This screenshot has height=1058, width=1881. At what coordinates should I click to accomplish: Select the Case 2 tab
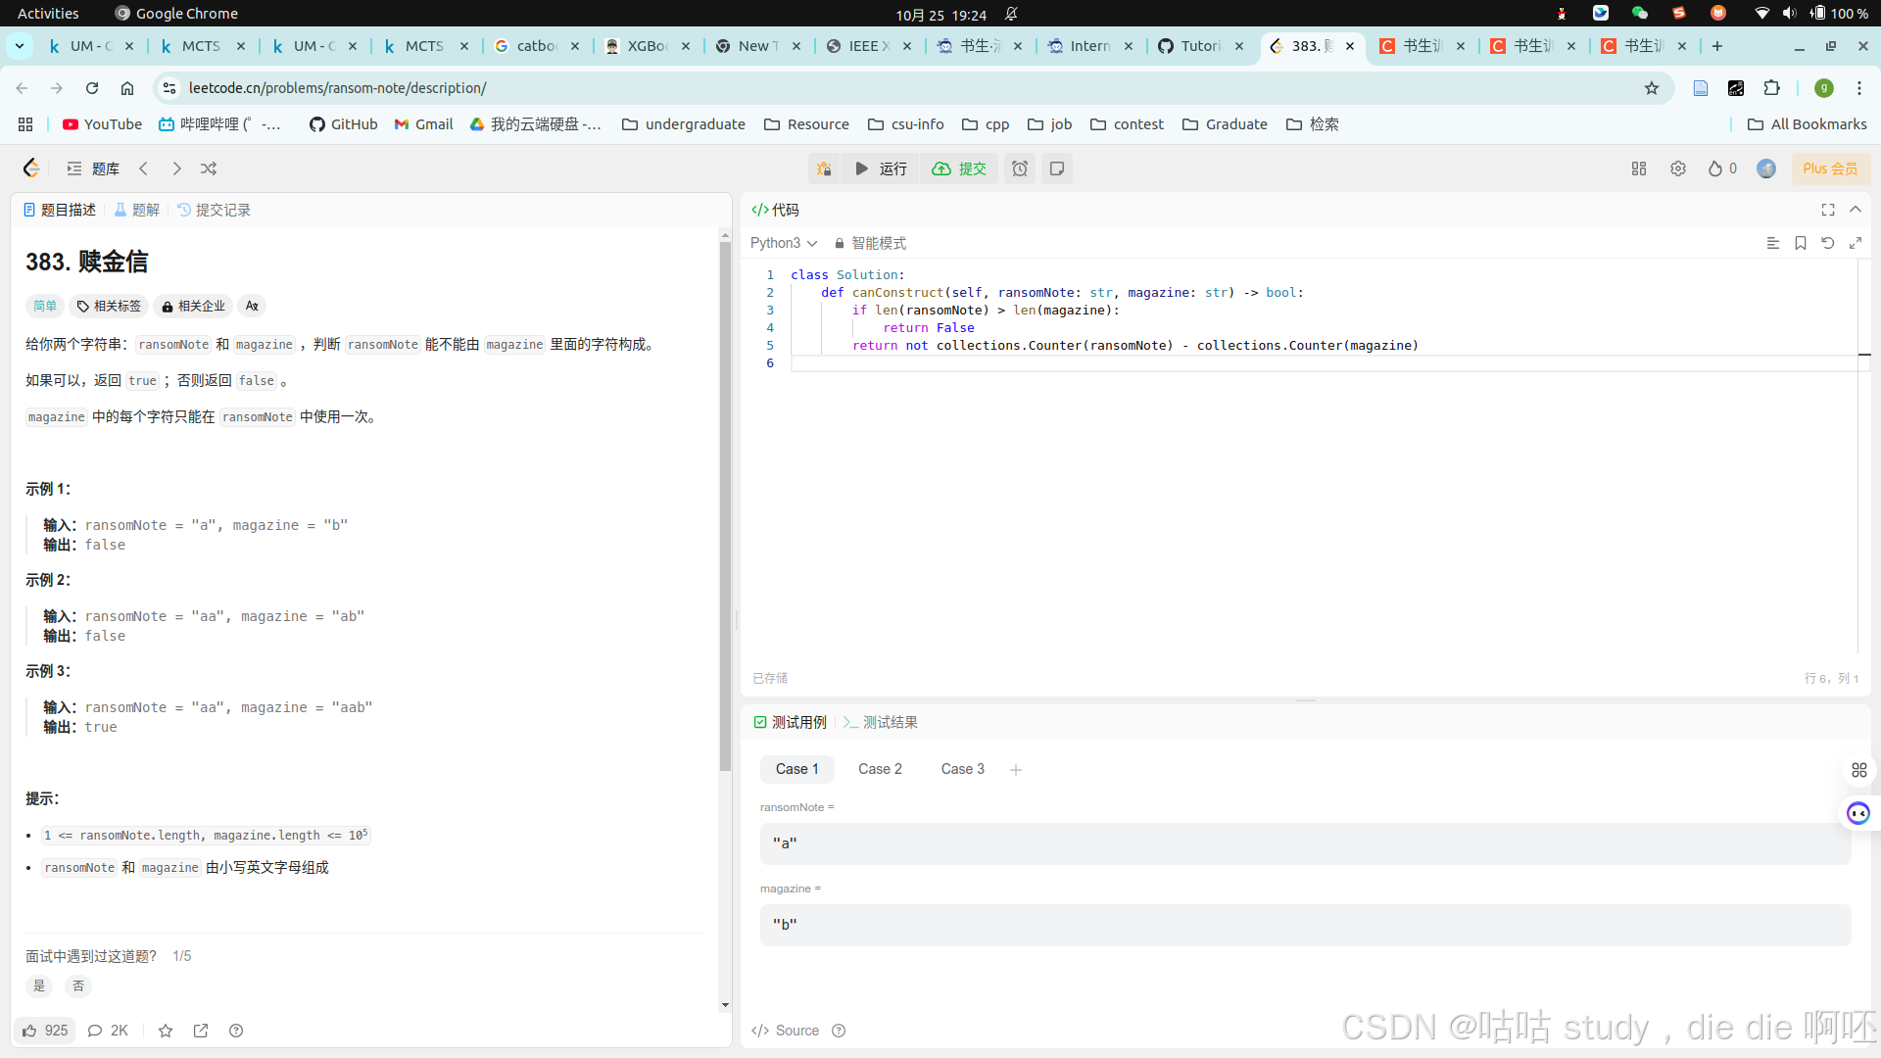pos(880,769)
